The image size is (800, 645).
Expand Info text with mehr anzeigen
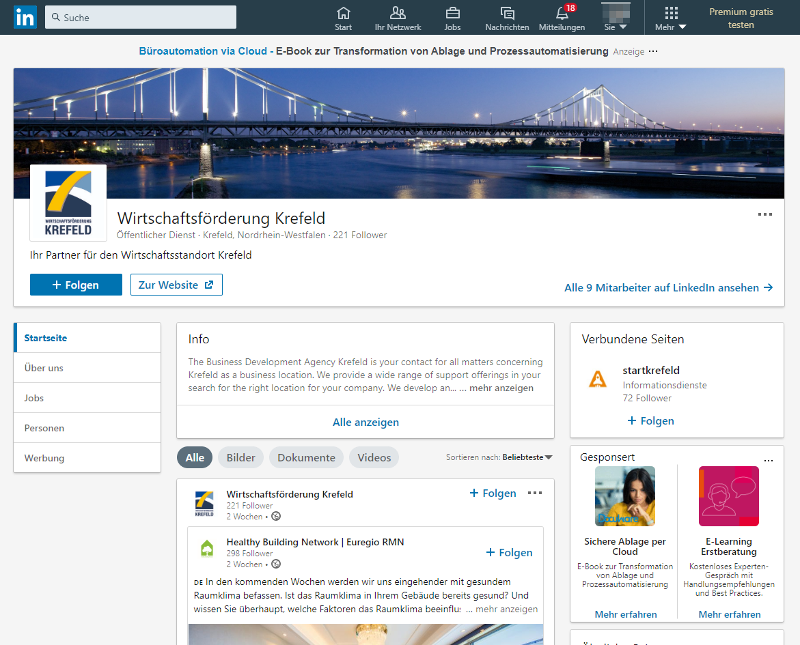(x=501, y=388)
